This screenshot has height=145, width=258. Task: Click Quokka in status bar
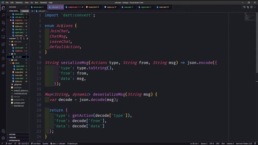[x=45, y=143]
